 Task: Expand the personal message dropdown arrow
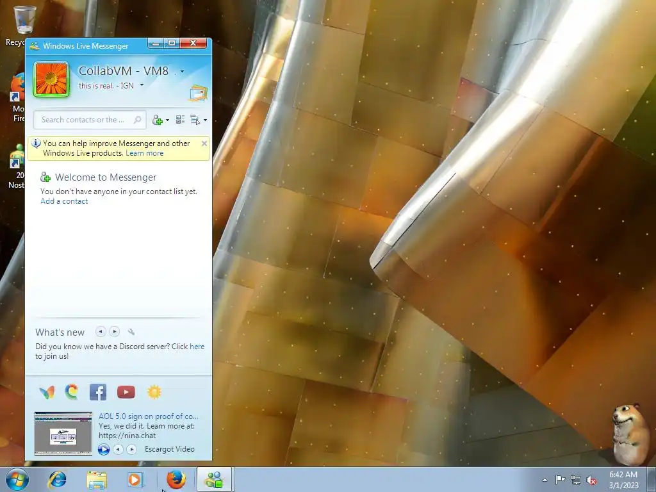[142, 85]
